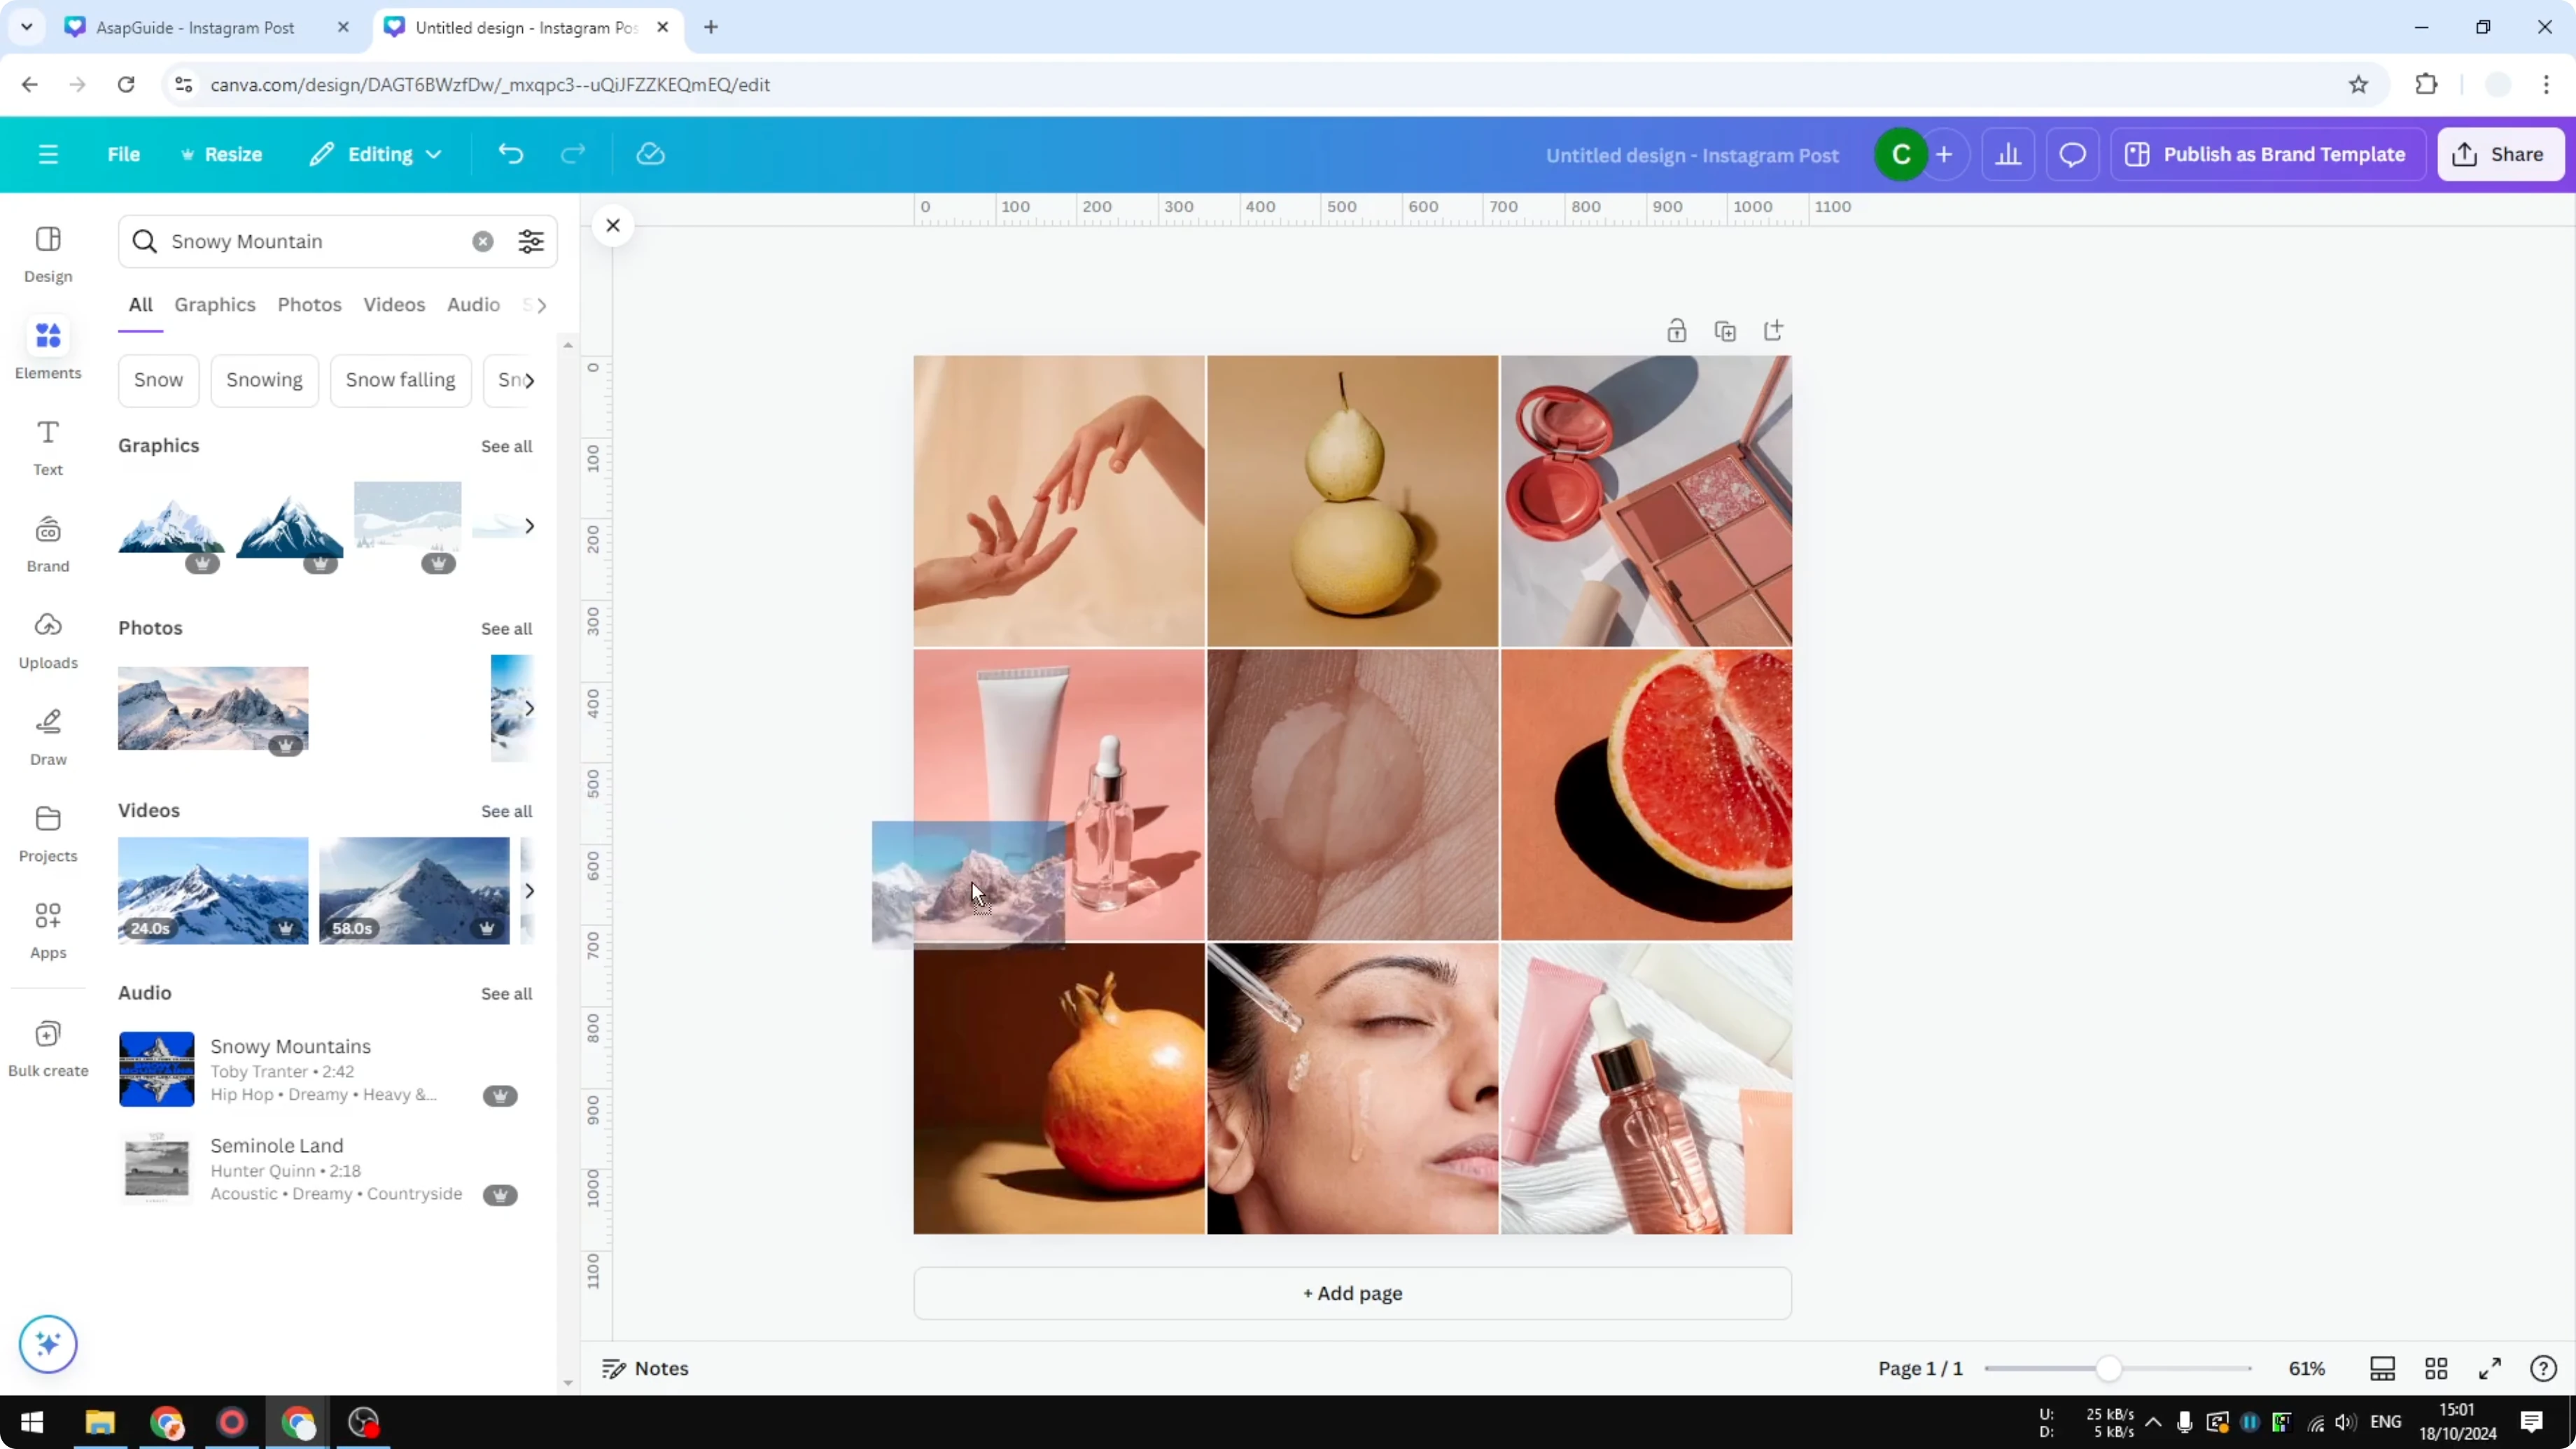
Task: Select the Text tool in the sidebar
Action: (x=47, y=447)
